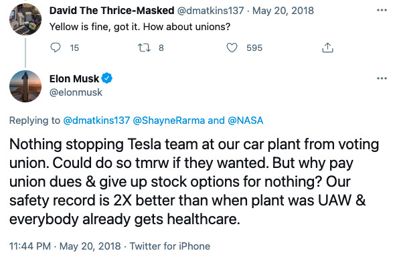The height and width of the screenshot is (261, 395).
Task: Click the Twitter for iPhone source label
Action: coord(170,246)
